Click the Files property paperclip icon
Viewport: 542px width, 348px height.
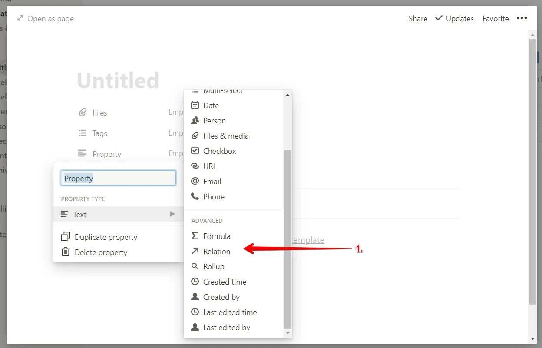pyautogui.click(x=83, y=113)
